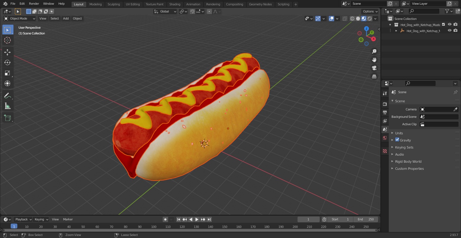Expand the Rigid Body World panel
Viewport: 461px width, 238px height.
click(x=408, y=161)
